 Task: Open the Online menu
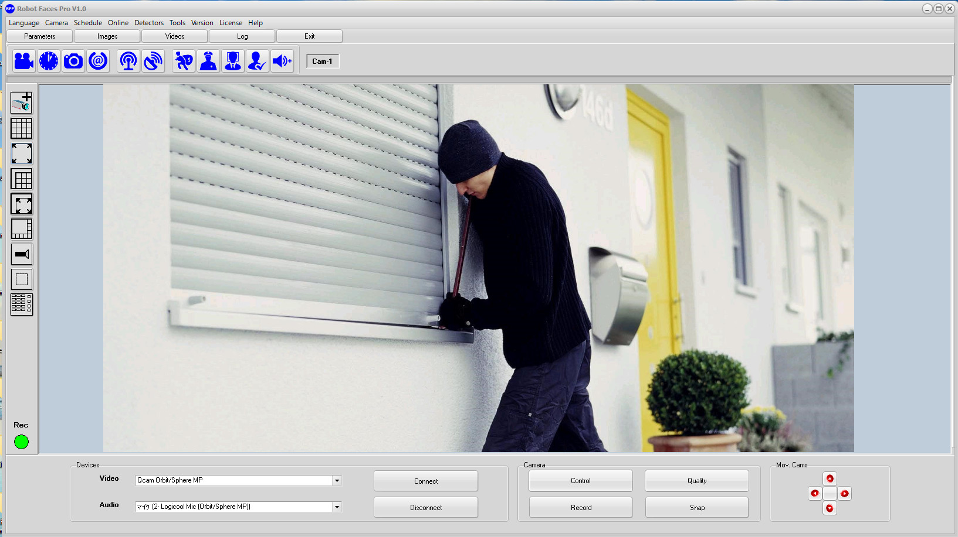[x=118, y=23]
